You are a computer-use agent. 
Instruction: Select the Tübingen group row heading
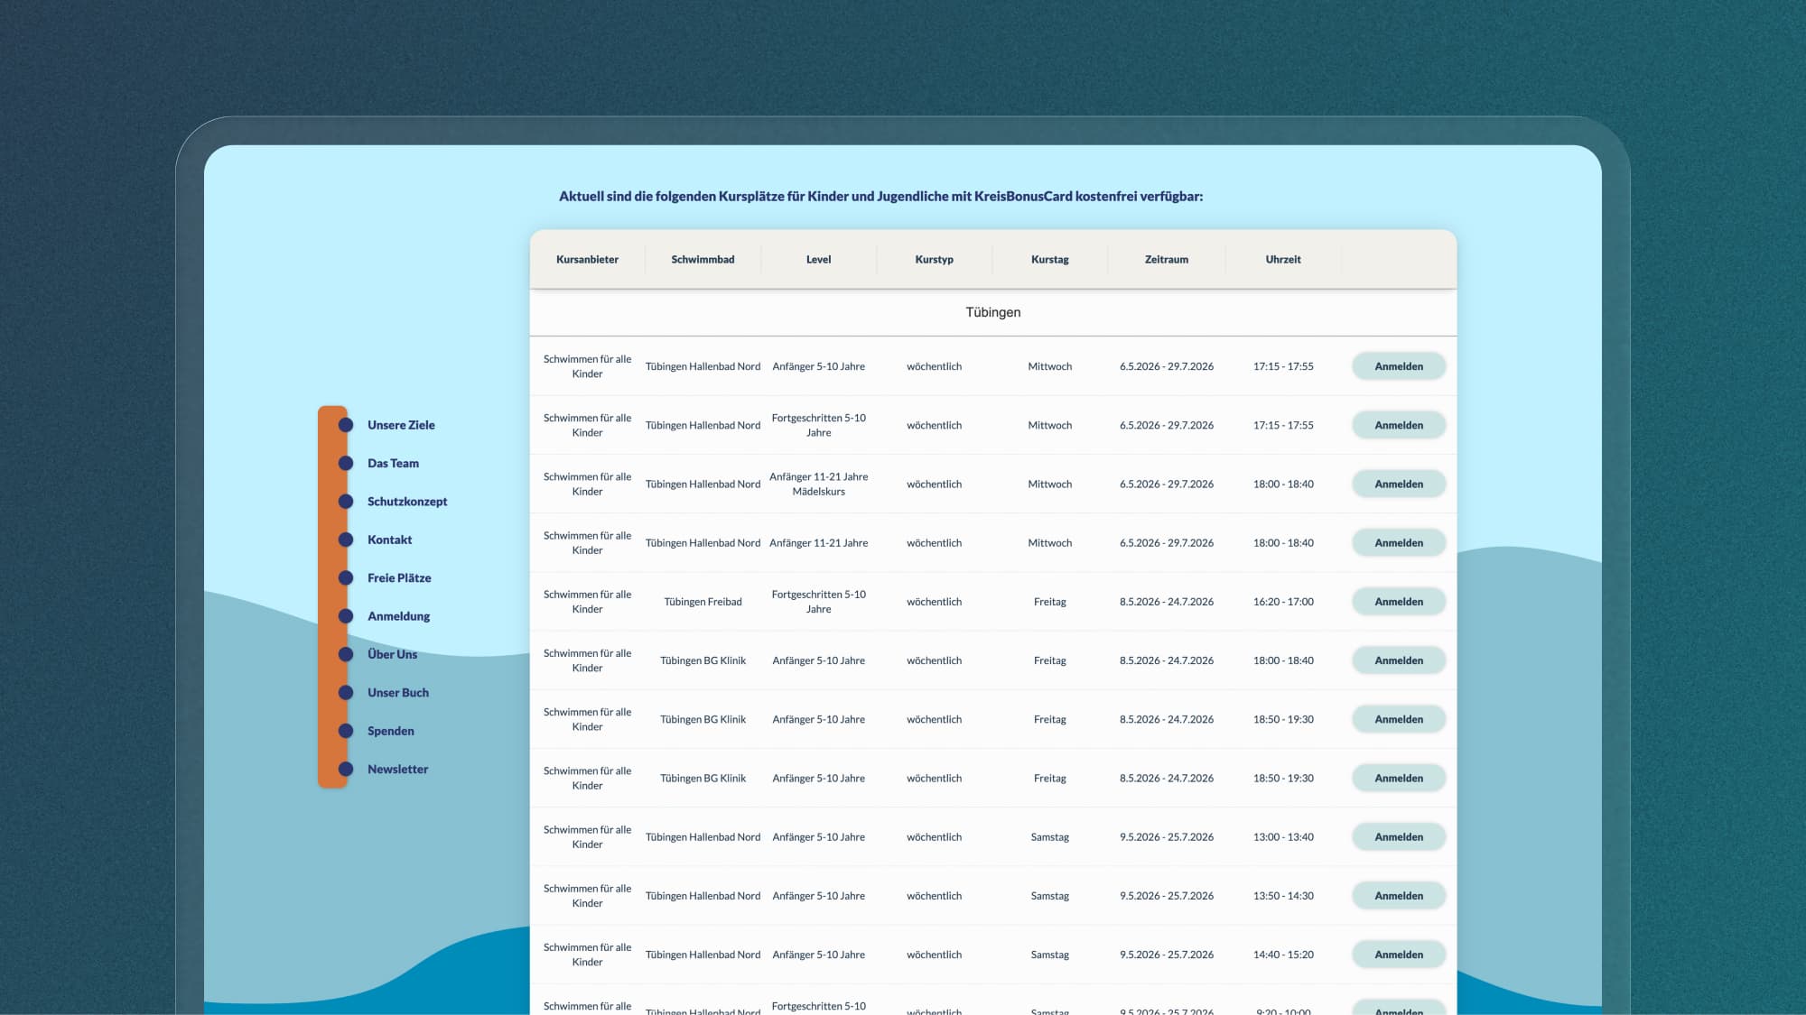[992, 312]
